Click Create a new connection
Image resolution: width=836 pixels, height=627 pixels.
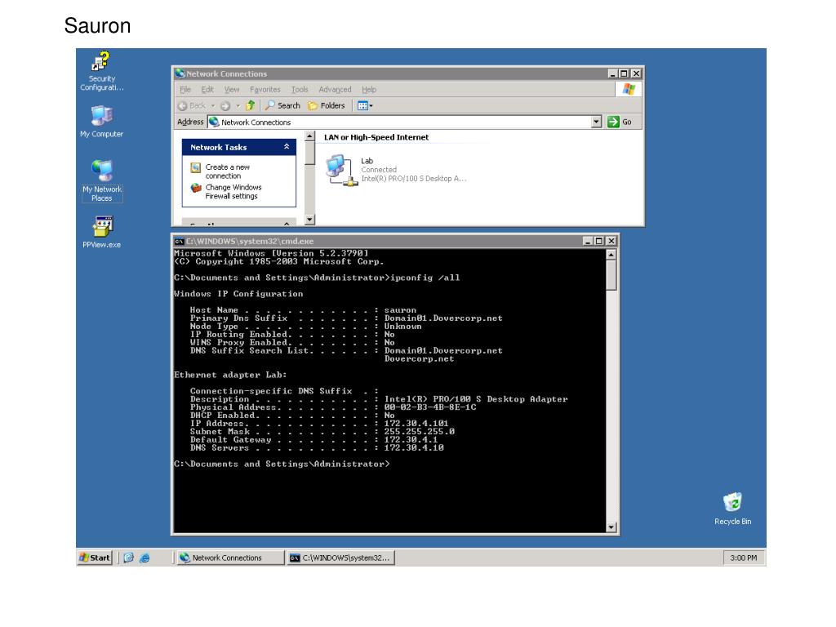(227, 171)
